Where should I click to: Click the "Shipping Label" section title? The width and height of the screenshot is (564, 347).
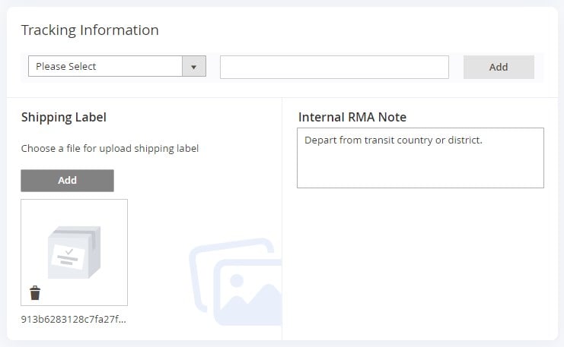[64, 118]
